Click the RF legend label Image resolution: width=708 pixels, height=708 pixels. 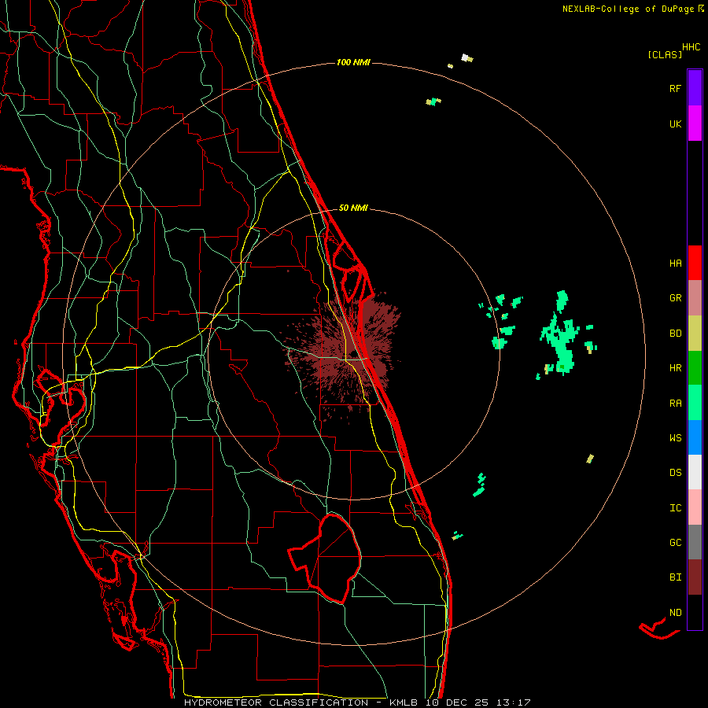pyautogui.click(x=676, y=88)
